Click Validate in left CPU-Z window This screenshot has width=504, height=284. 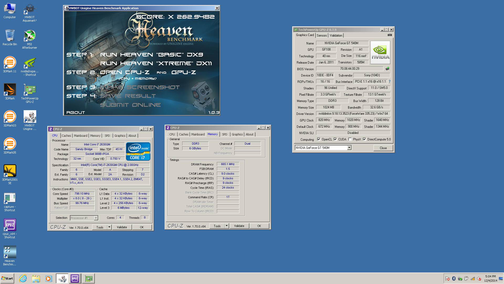(x=122, y=227)
